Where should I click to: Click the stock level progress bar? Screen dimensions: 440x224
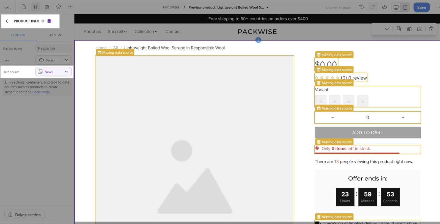(368, 153)
